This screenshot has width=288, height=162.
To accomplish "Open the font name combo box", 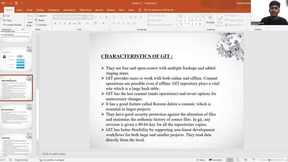I will [68, 17].
